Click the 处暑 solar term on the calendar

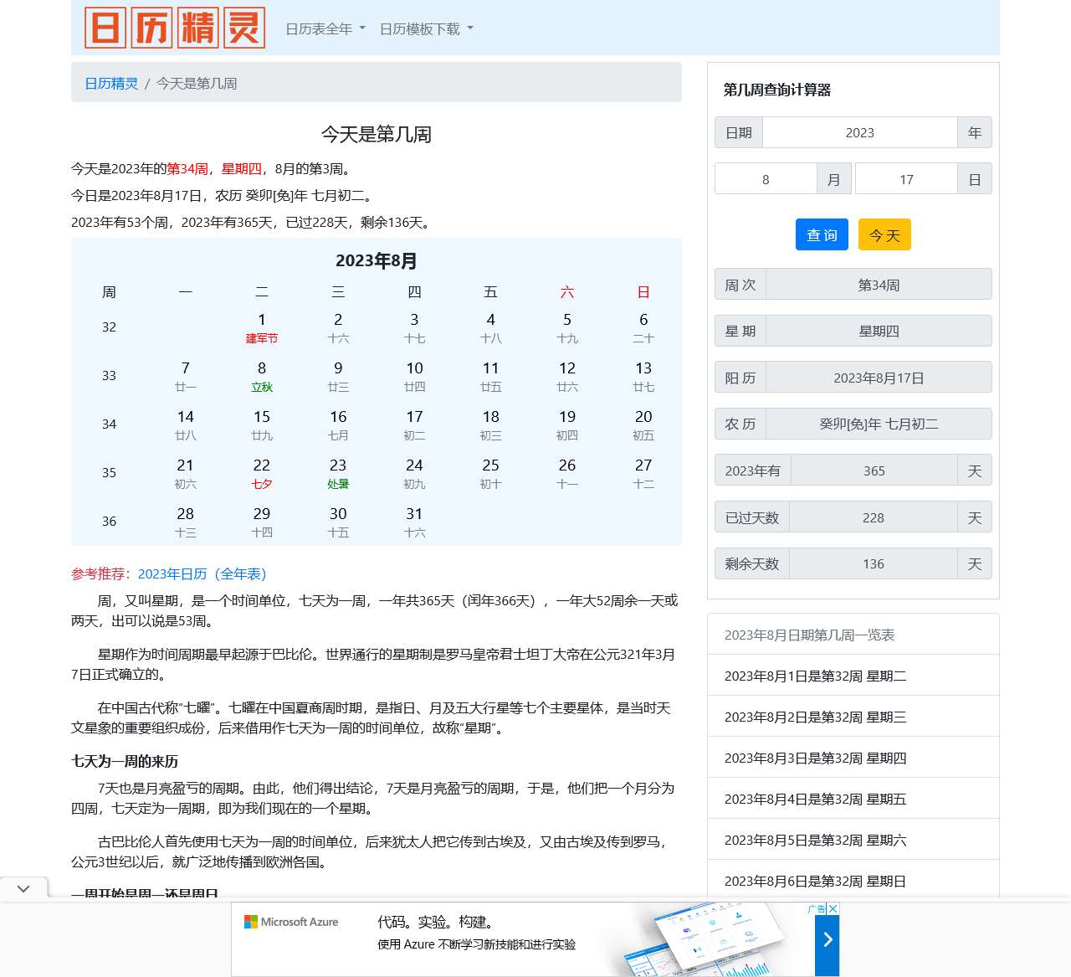click(338, 484)
